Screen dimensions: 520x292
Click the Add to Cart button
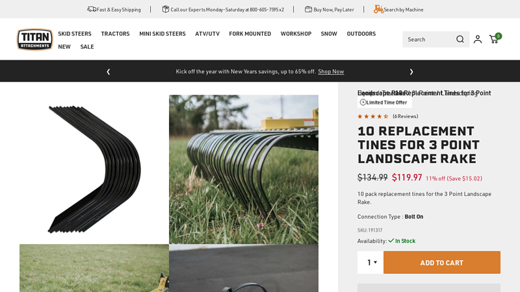click(x=442, y=262)
